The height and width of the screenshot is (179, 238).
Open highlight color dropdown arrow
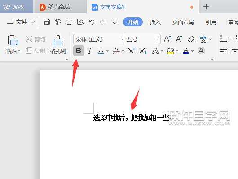click(177, 51)
